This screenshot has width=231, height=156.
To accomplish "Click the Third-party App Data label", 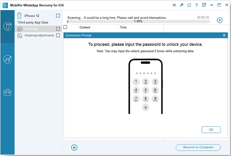I will (33, 22).
